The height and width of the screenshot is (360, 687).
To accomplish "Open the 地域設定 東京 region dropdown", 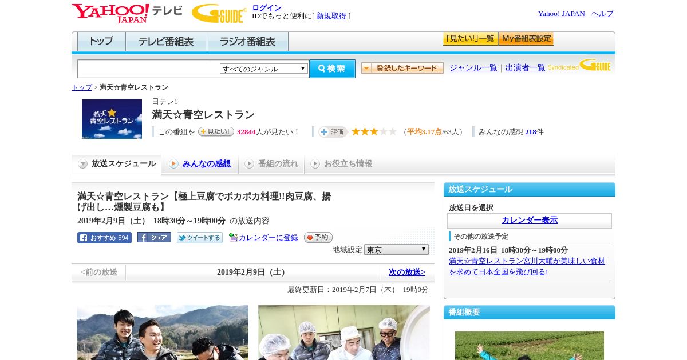I will (x=396, y=250).
